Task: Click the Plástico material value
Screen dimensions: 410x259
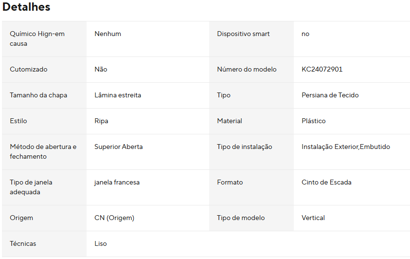Action: tap(314, 121)
